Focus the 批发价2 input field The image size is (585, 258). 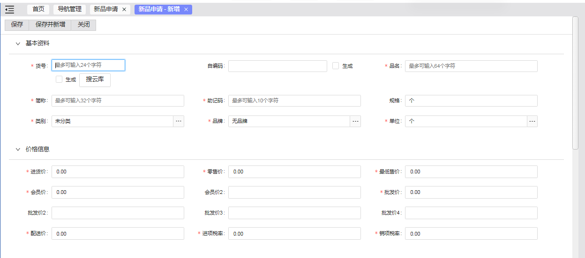click(118, 213)
